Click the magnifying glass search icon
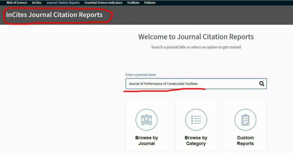This screenshot has height=153, width=293. [x=261, y=84]
